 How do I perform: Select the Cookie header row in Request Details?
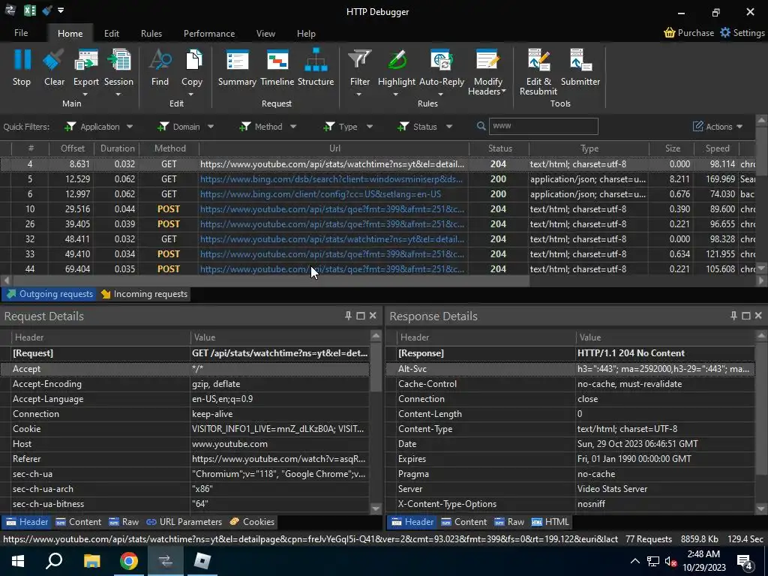(185, 428)
